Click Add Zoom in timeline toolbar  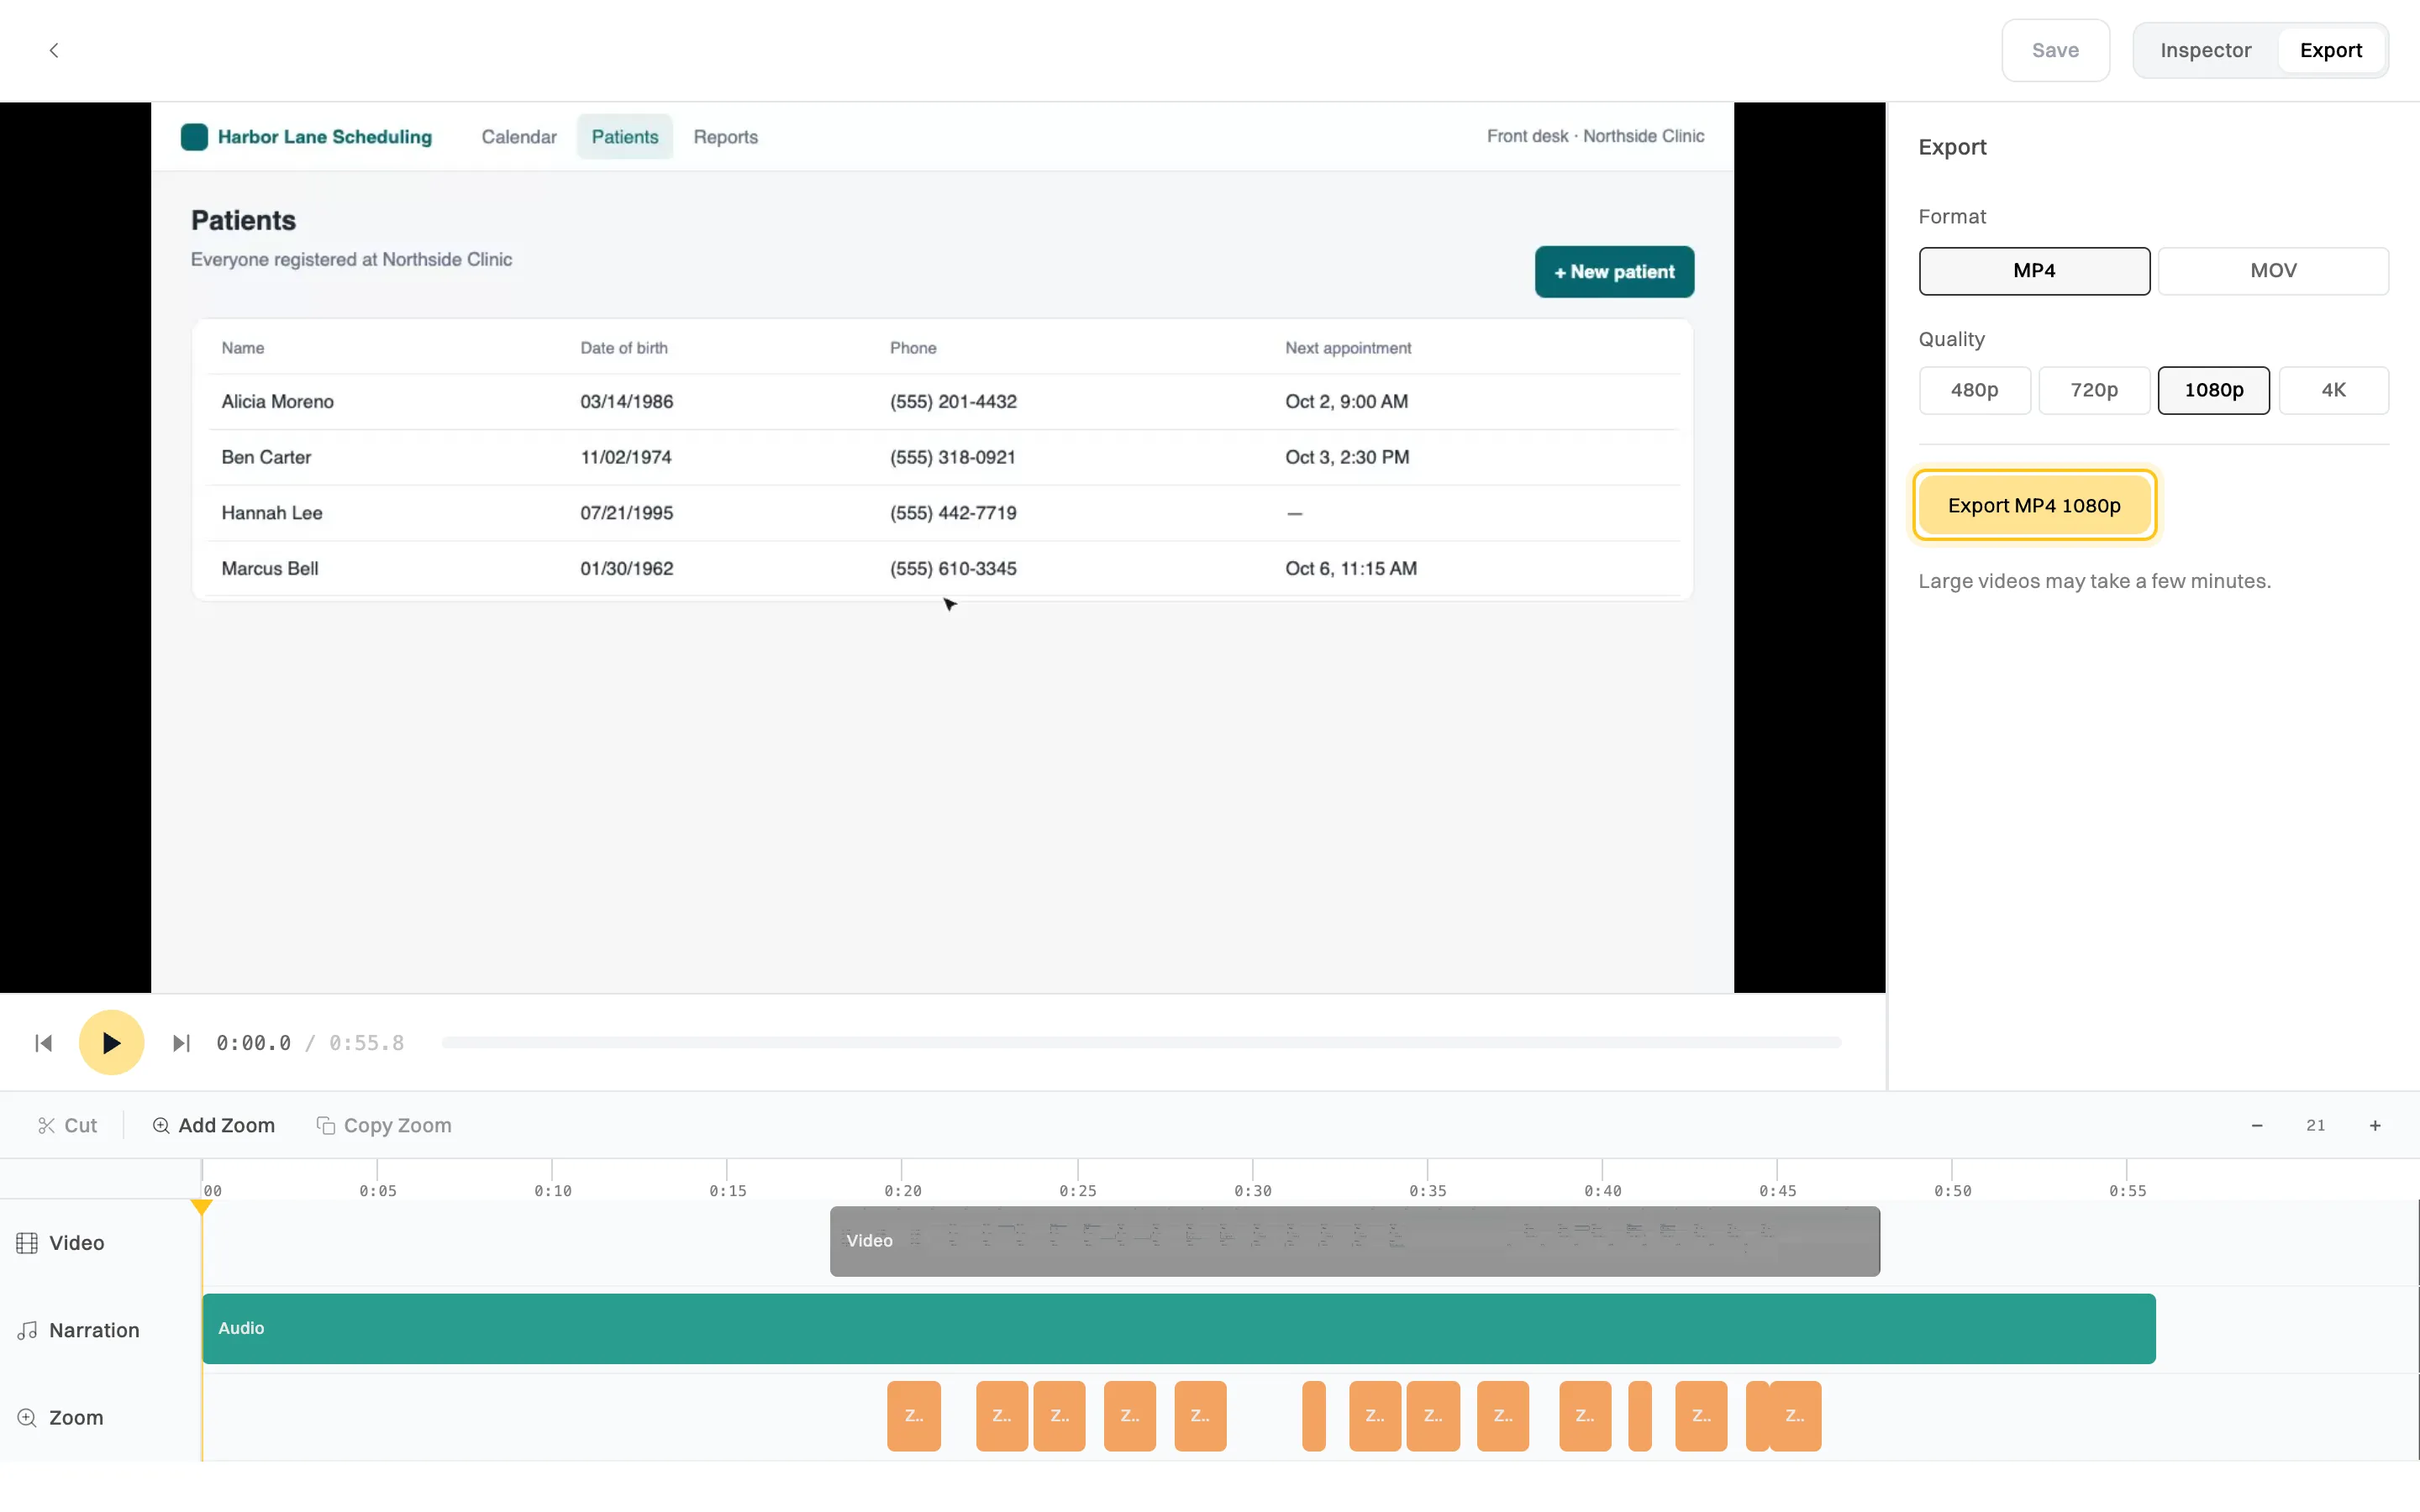[213, 1125]
